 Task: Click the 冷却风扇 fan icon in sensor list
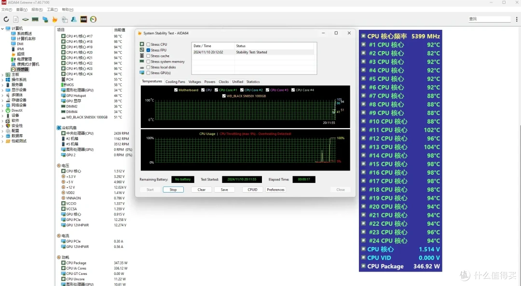[x=59, y=128]
